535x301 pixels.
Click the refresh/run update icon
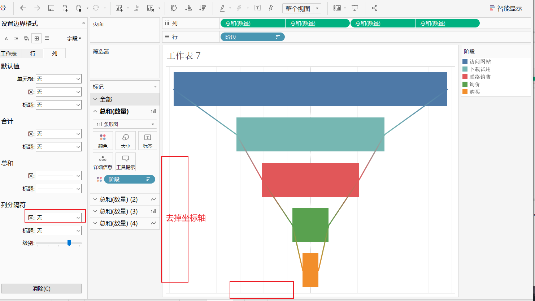click(x=96, y=8)
